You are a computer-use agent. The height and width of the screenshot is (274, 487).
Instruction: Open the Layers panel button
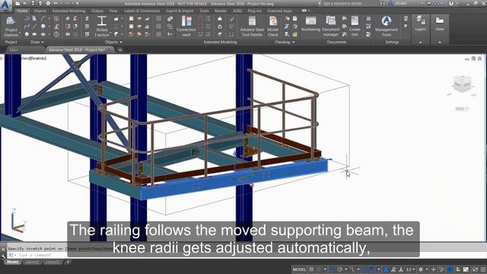tap(421, 24)
